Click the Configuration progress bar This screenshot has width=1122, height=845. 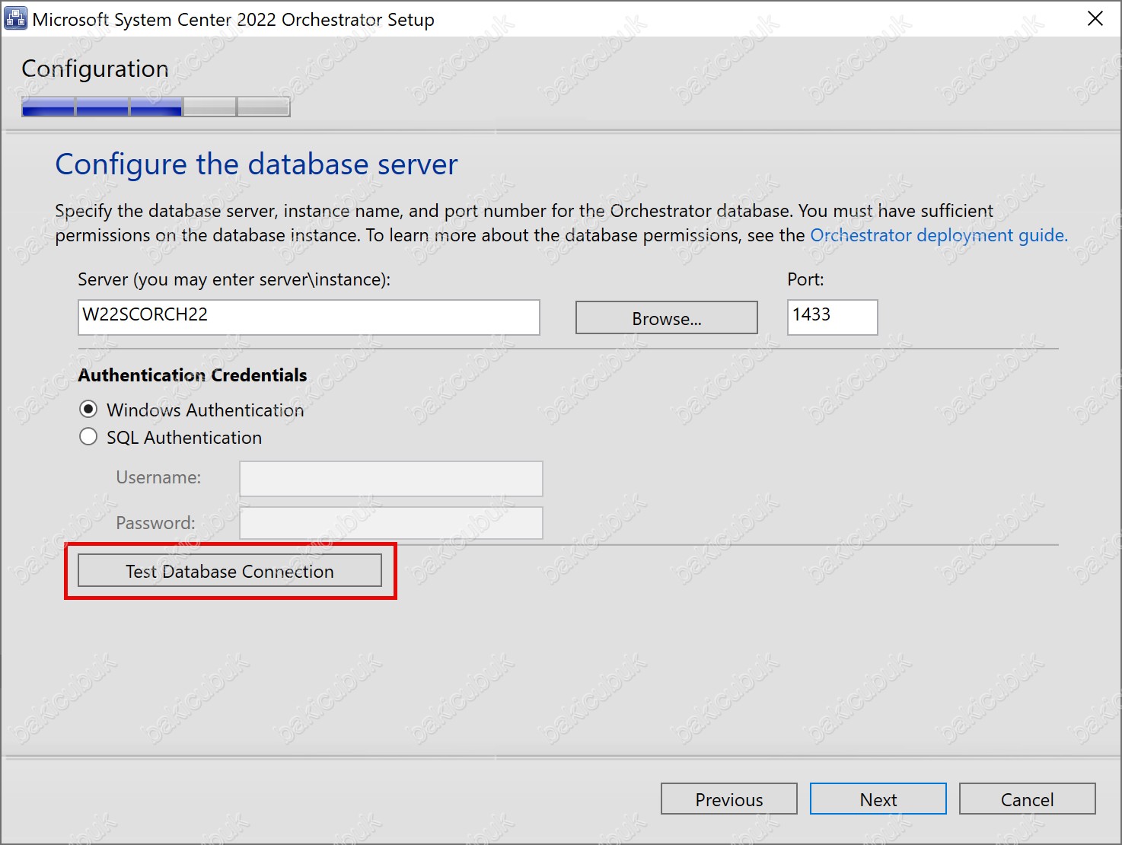click(156, 107)
